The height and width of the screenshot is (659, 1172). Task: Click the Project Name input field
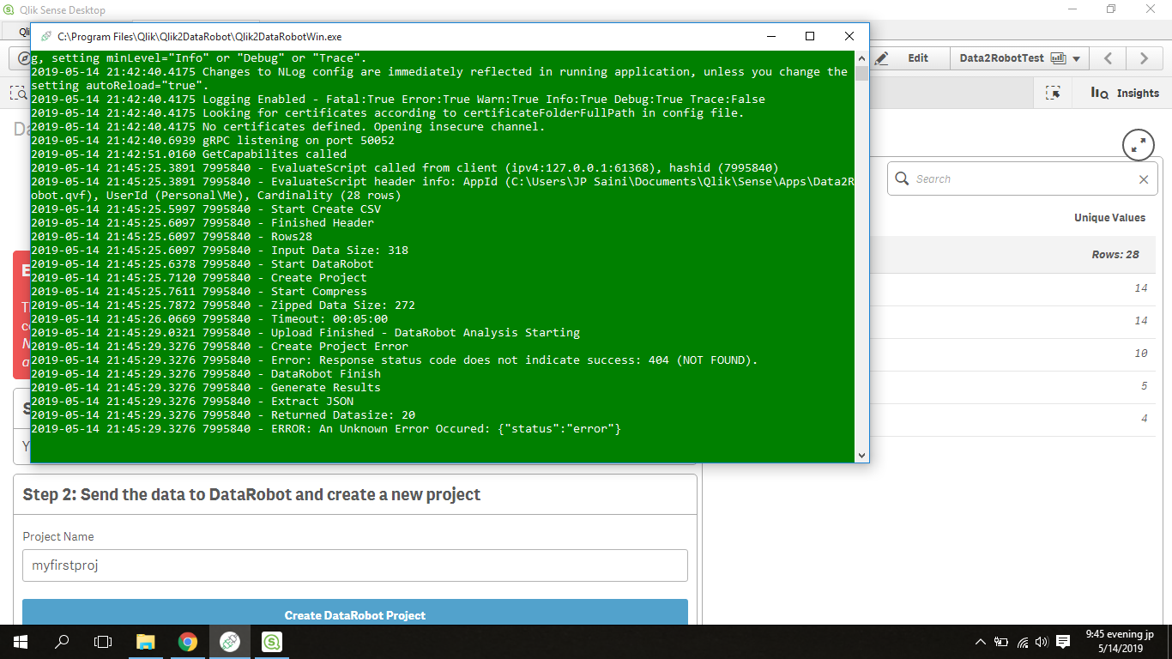[355, 565]
